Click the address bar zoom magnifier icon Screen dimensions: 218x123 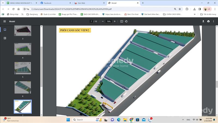(x=175, y=9)
